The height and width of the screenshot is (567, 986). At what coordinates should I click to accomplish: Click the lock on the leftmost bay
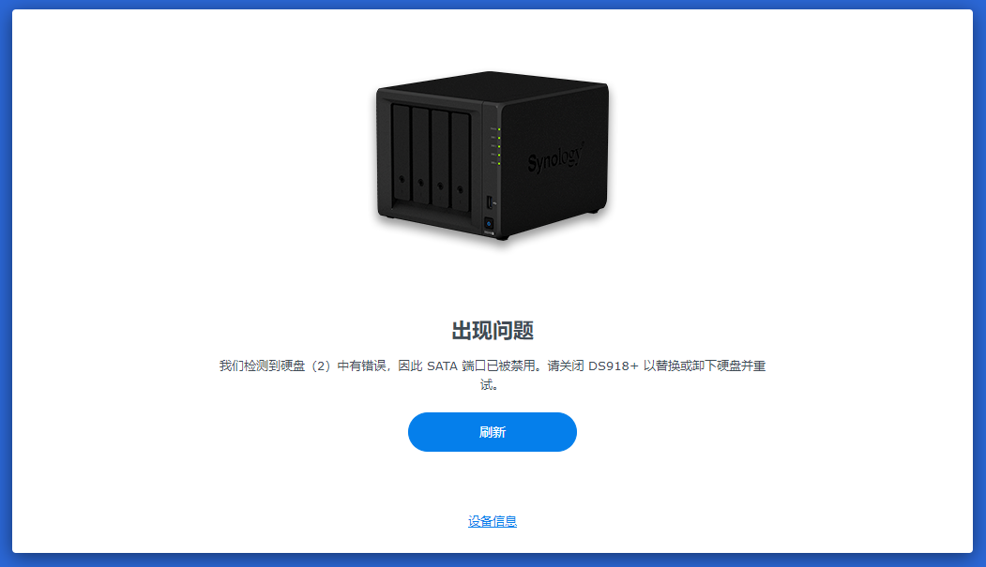[402, 180]
